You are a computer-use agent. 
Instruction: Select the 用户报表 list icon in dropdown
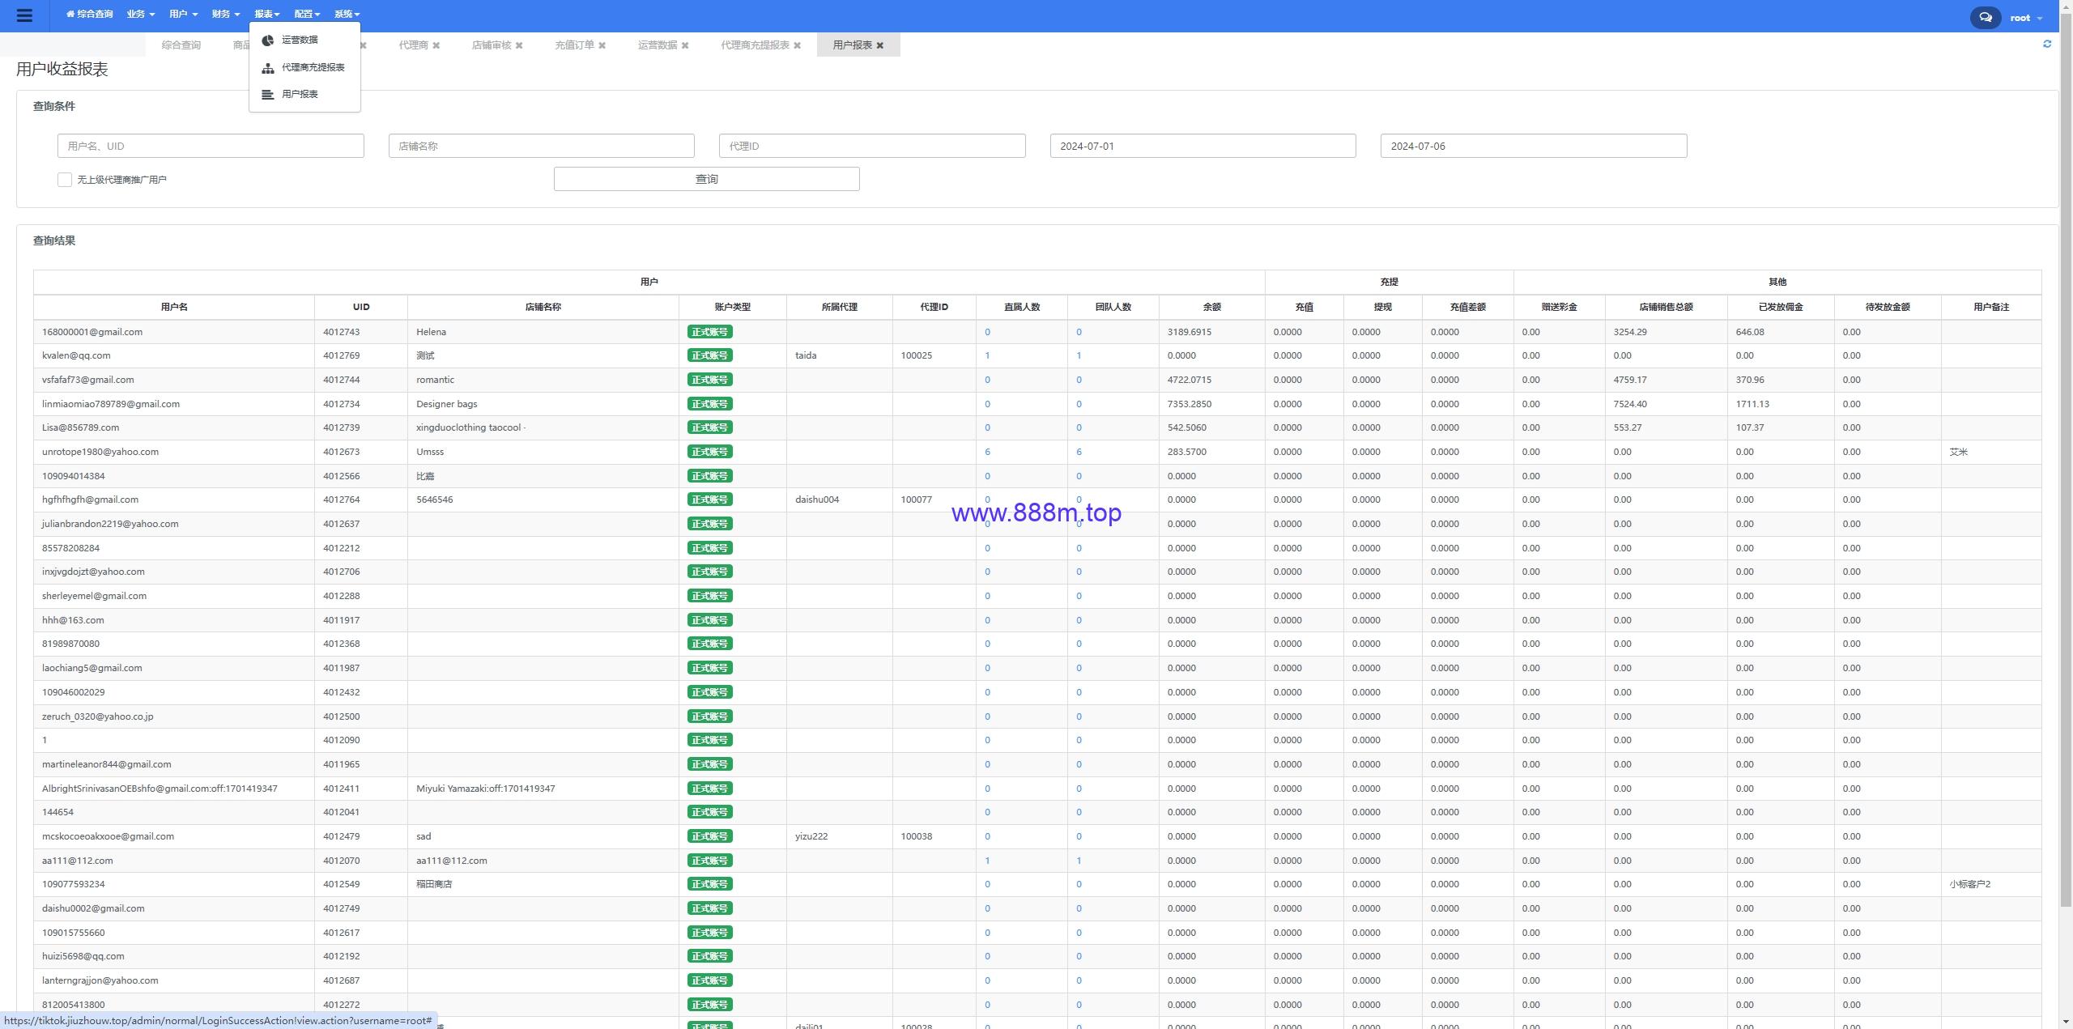(268, 94)
